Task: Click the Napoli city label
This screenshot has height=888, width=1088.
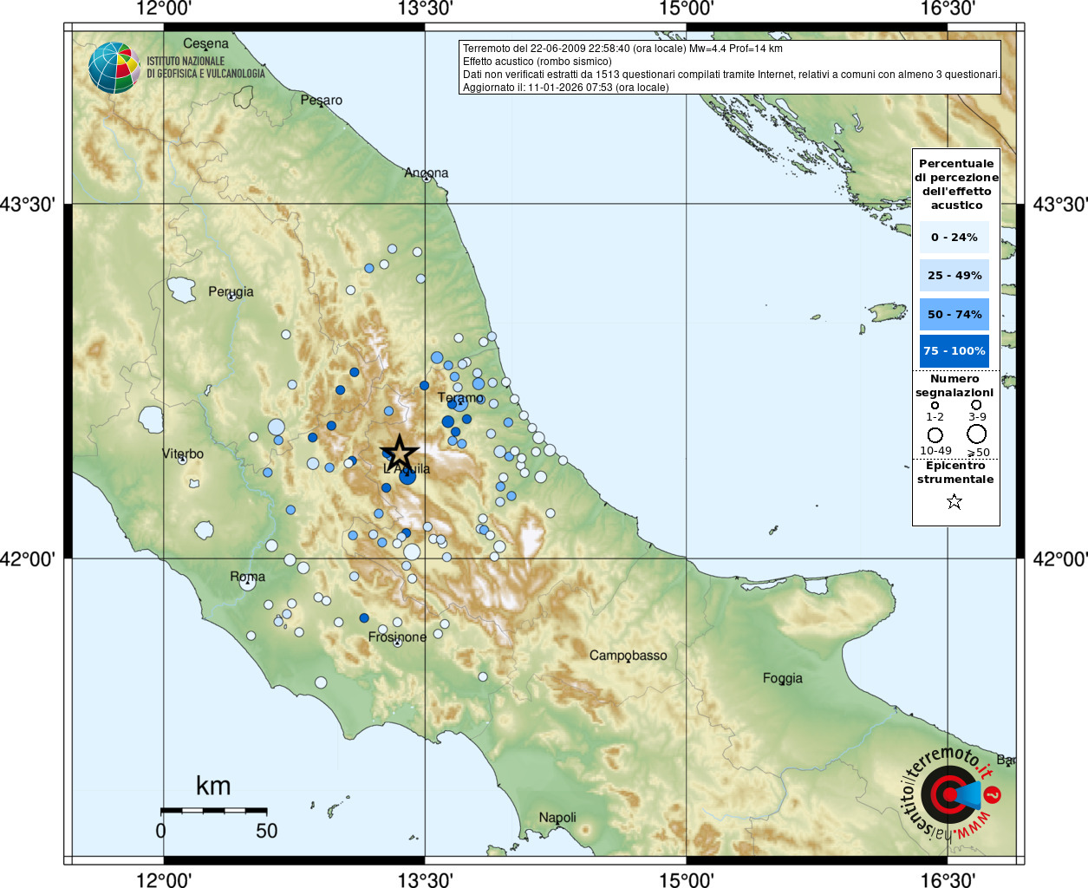Action: (x=557, y=817)
